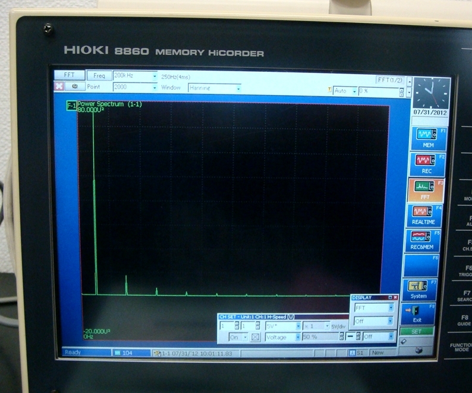Click the analog clock widget
472x393 pixels.
tap(432, 93)
